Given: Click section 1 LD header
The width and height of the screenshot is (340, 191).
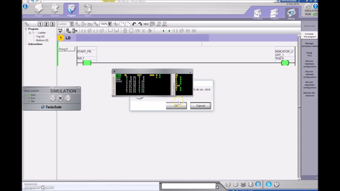Looking at the screenshot, I should coord(133,38).
